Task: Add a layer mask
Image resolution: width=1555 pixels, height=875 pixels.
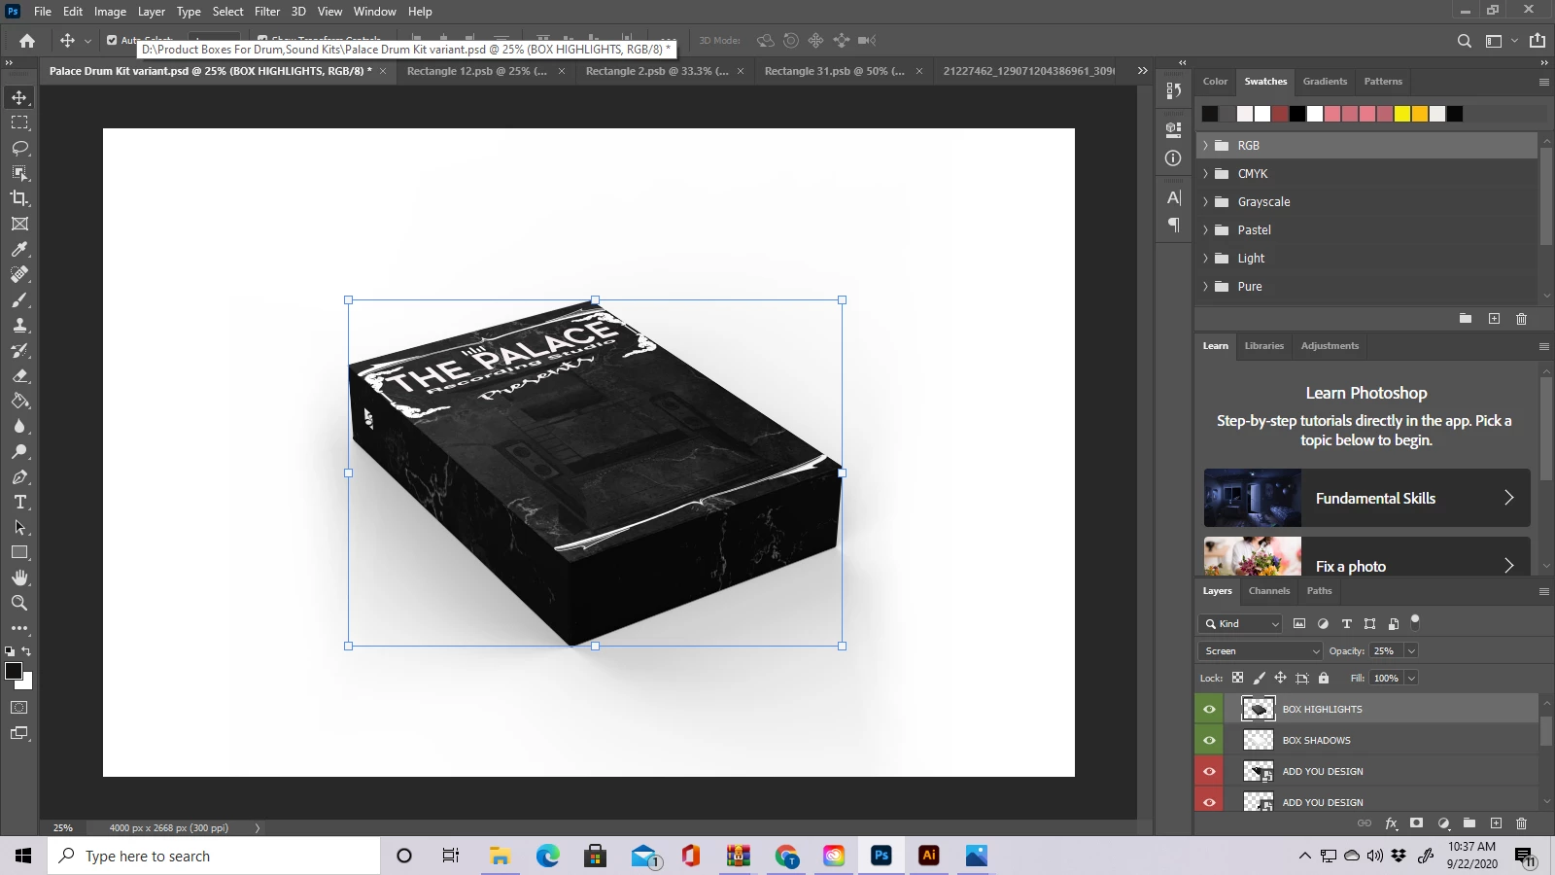Action: (x=1417, y=823)
